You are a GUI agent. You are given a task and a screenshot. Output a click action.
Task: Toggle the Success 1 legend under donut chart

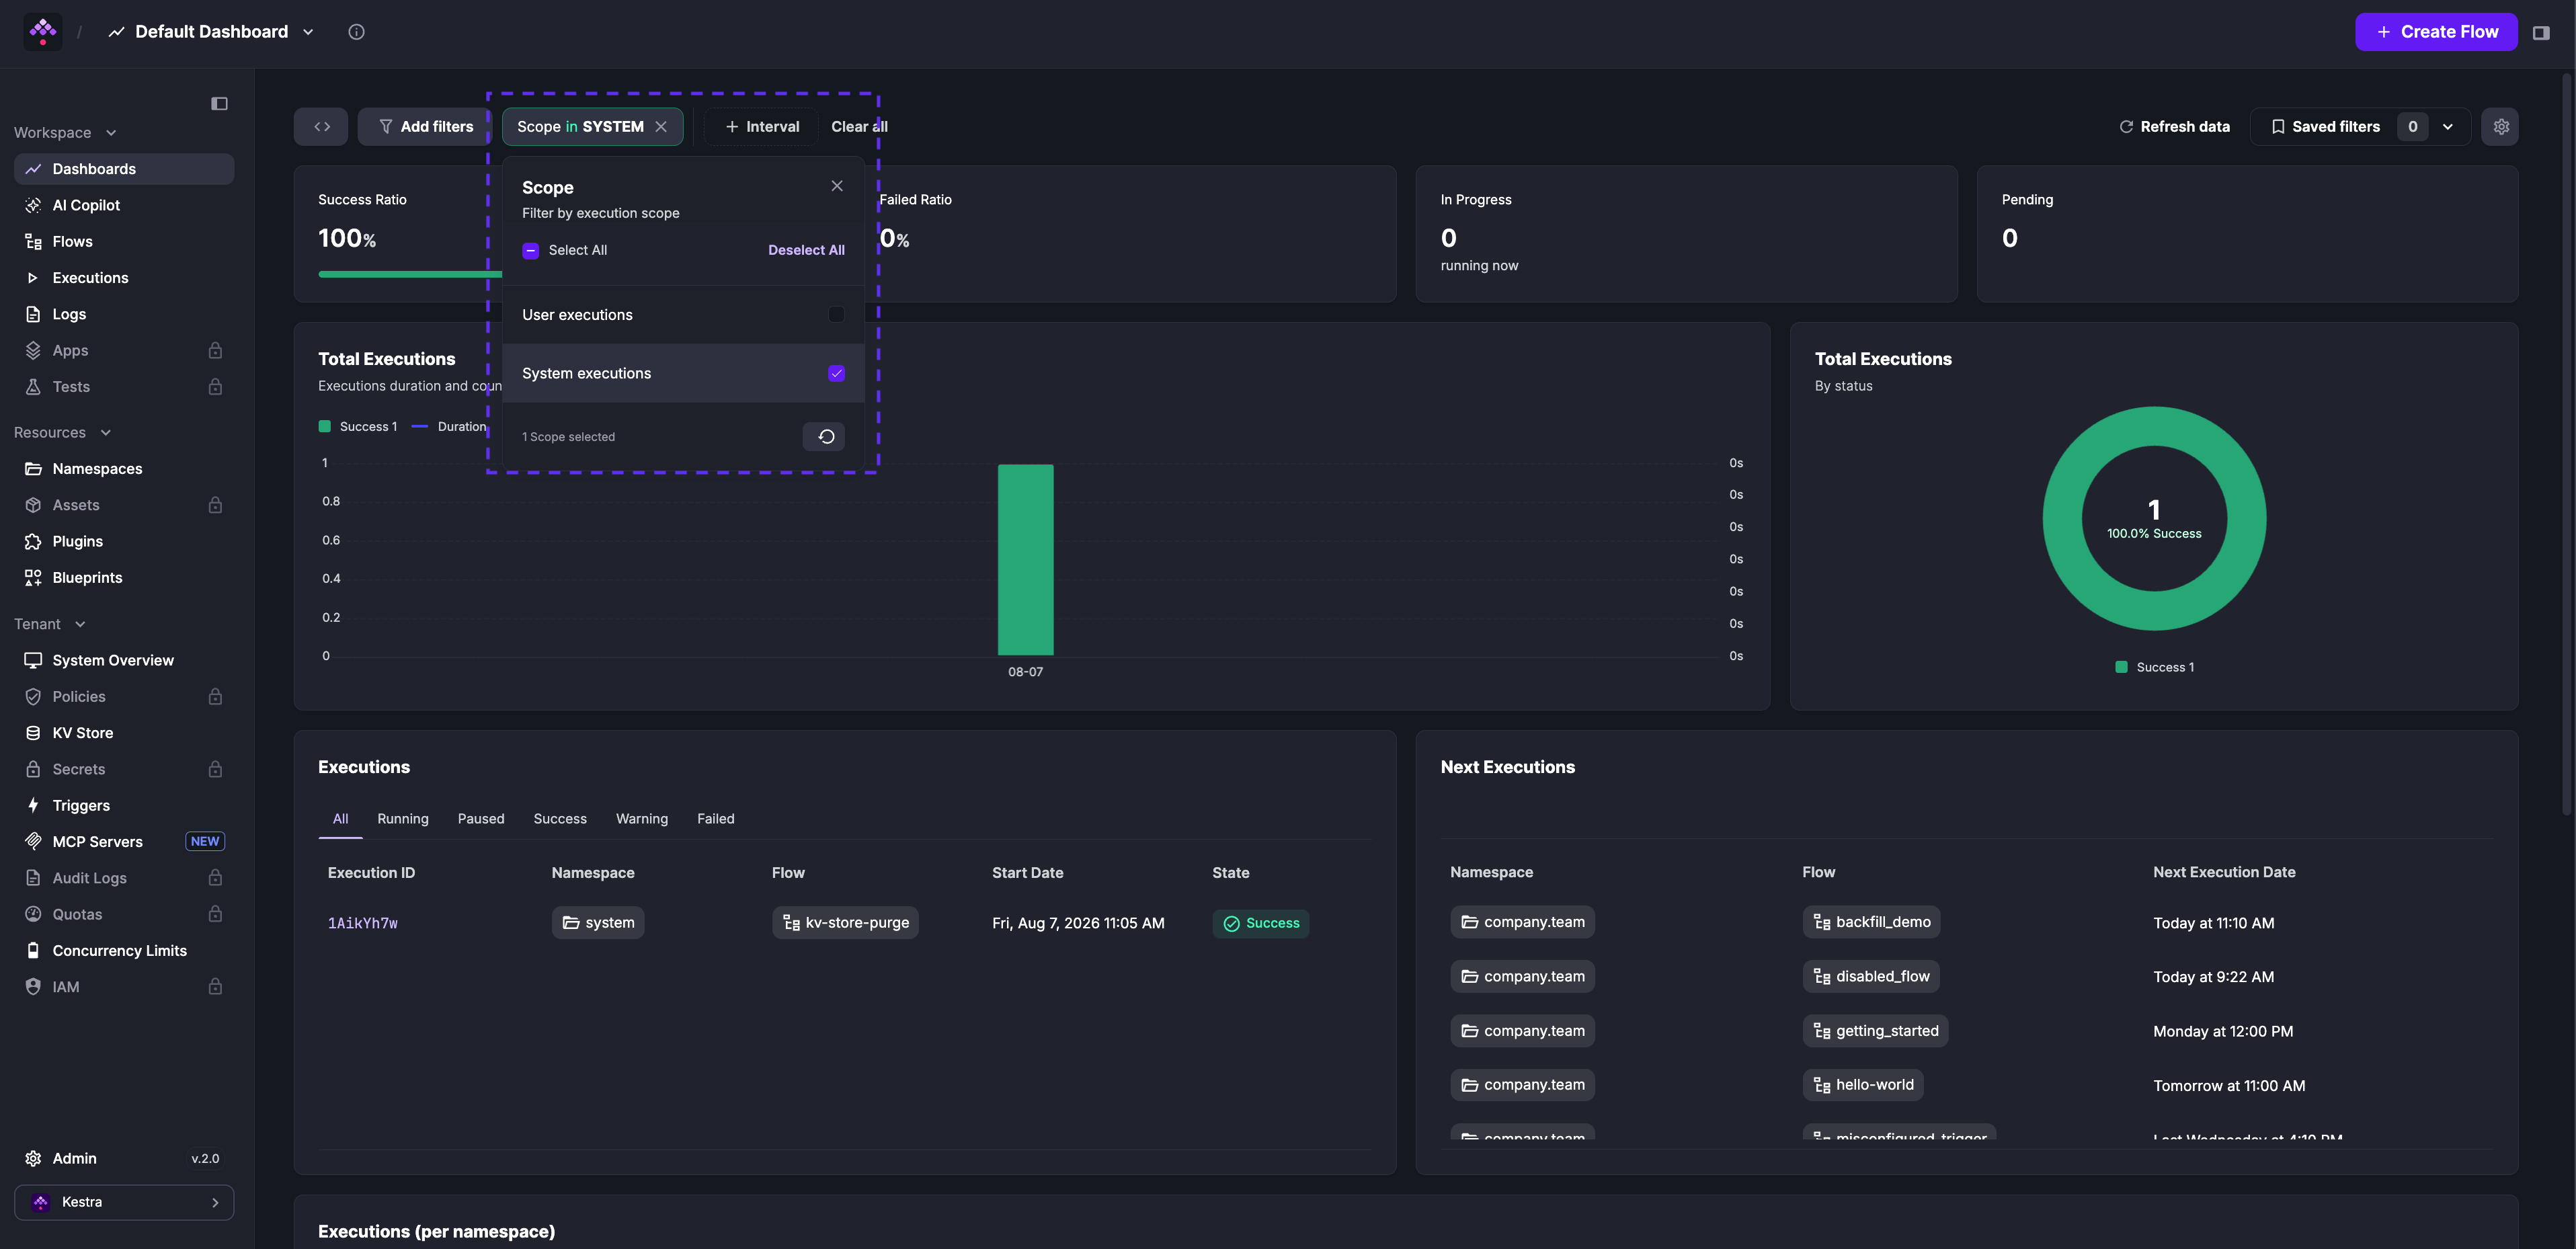[x=2155, y=667]
